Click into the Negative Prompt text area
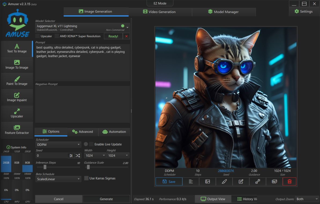The width and height of the screenshot is (320, 204). pos(82,104)
